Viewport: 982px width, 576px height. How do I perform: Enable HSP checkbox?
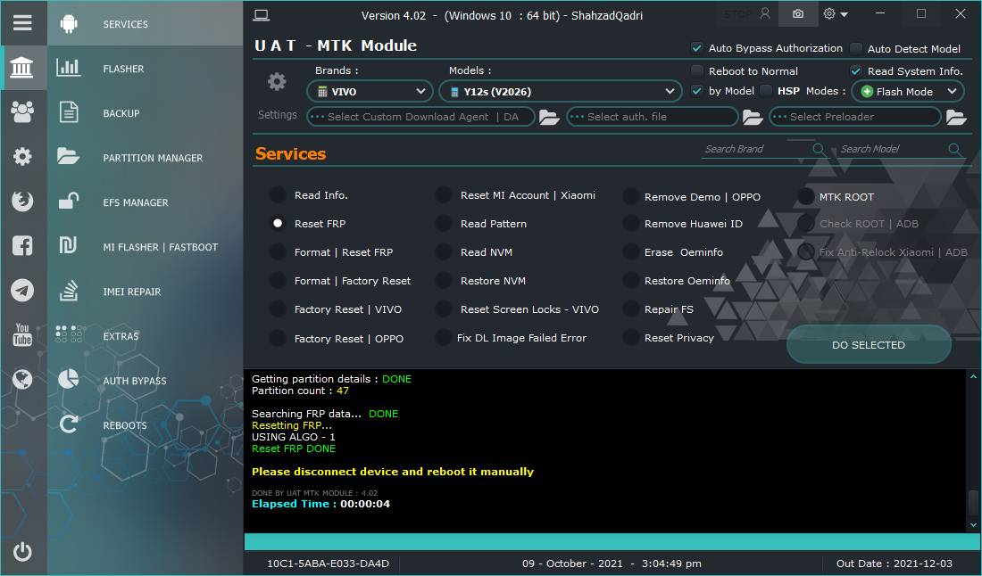coord(766,91)
